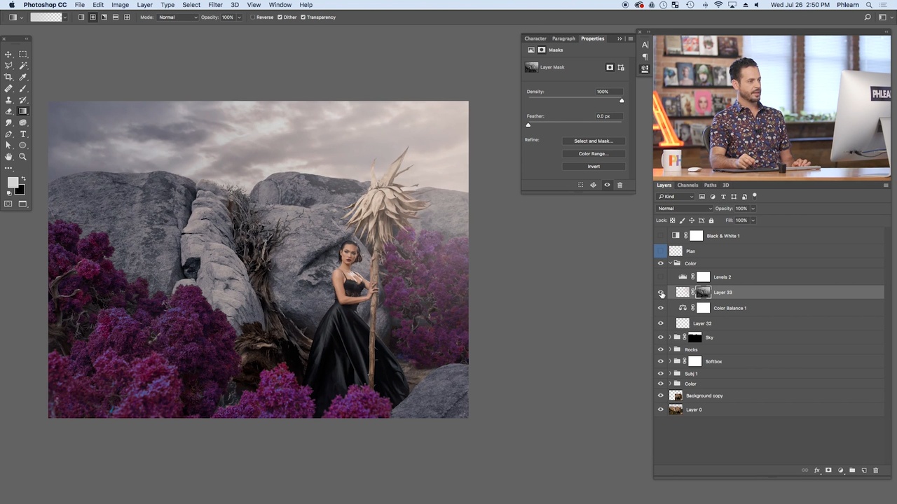Add layer style fx button
This screenshot has height=504, width=897.
coord(817,470)
